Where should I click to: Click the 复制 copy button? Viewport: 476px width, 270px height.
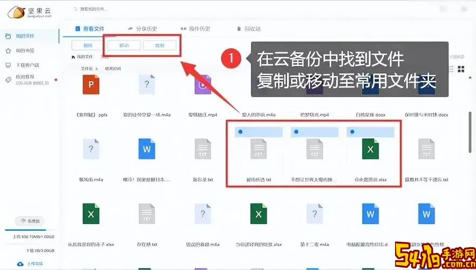(160, 45)
